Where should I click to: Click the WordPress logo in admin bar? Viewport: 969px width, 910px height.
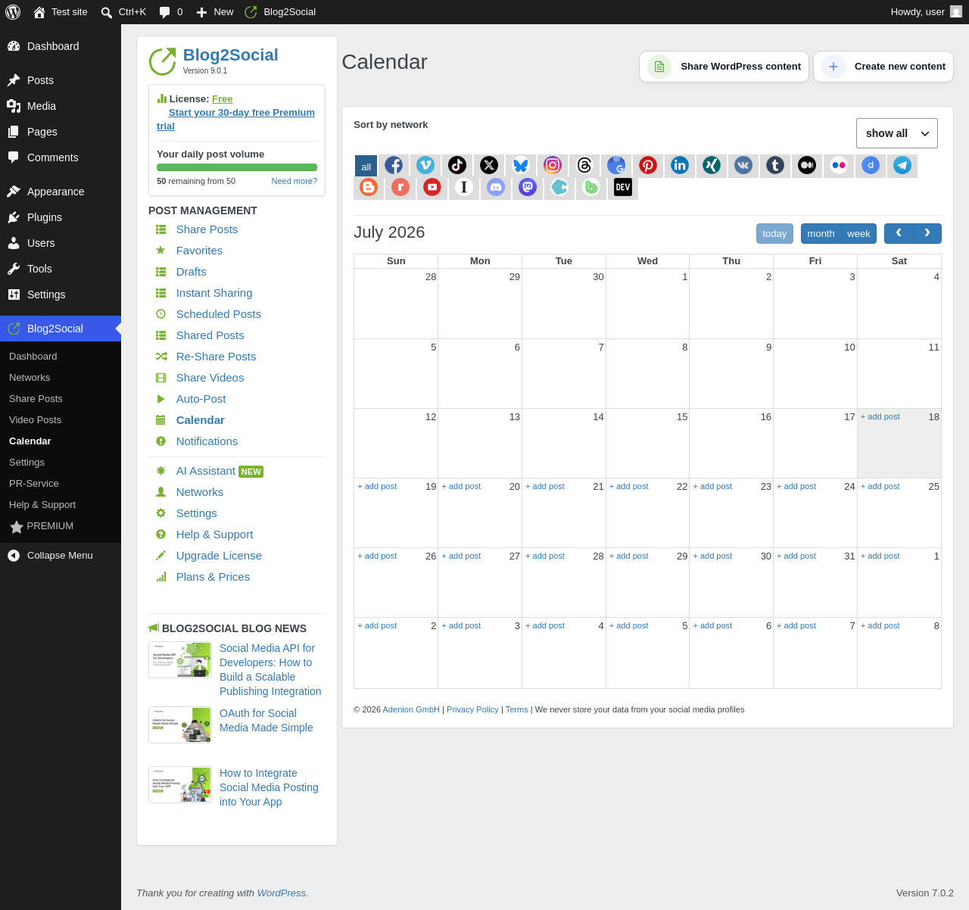point(13,12)
